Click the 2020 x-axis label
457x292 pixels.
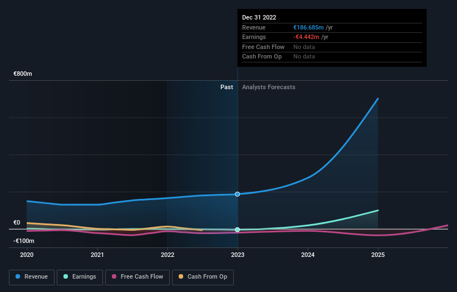click(x=27, y=255)
